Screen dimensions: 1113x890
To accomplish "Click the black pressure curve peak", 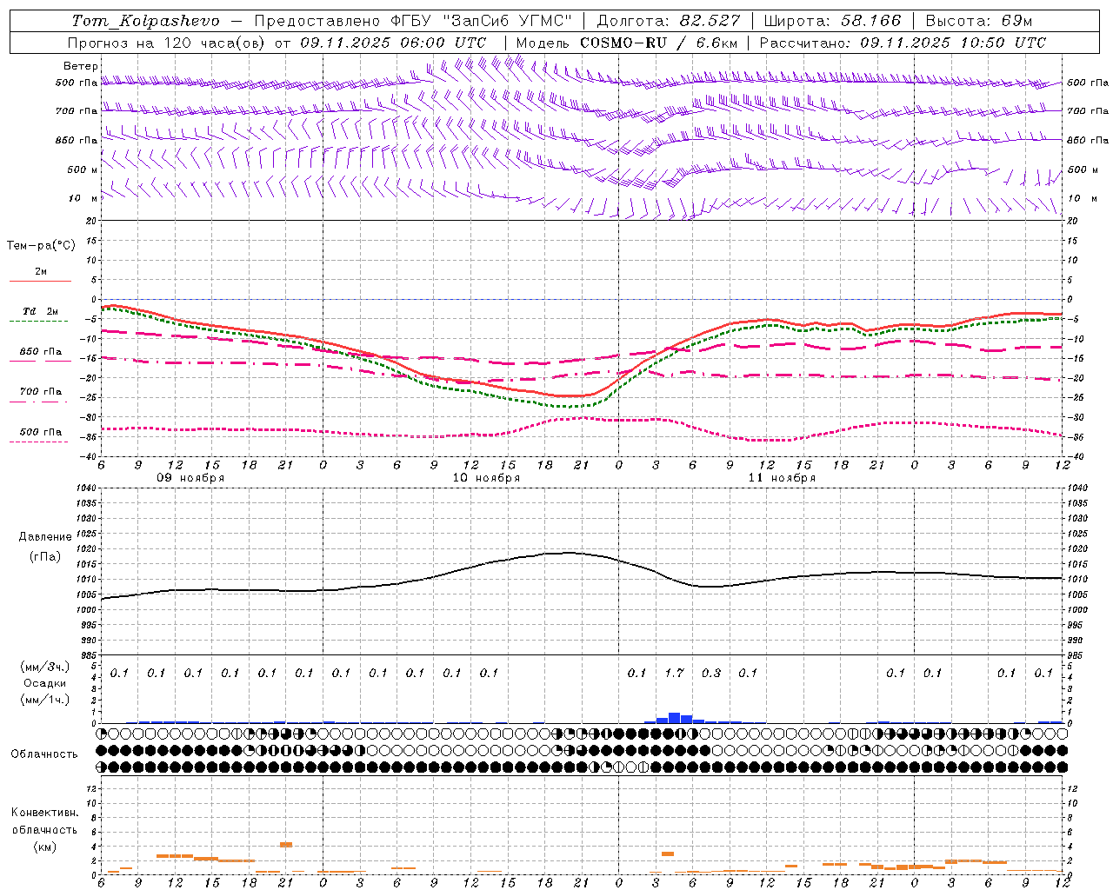I will [x=569, y=553].
